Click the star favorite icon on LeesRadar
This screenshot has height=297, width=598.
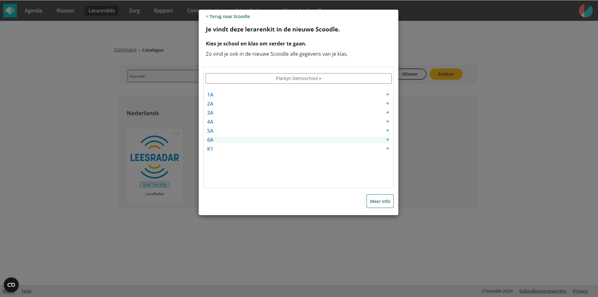(177, 134)
